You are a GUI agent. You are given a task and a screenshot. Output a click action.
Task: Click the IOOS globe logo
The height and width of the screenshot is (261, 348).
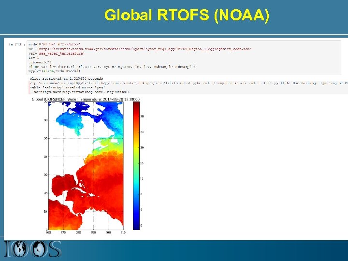[x=32, y=249]
